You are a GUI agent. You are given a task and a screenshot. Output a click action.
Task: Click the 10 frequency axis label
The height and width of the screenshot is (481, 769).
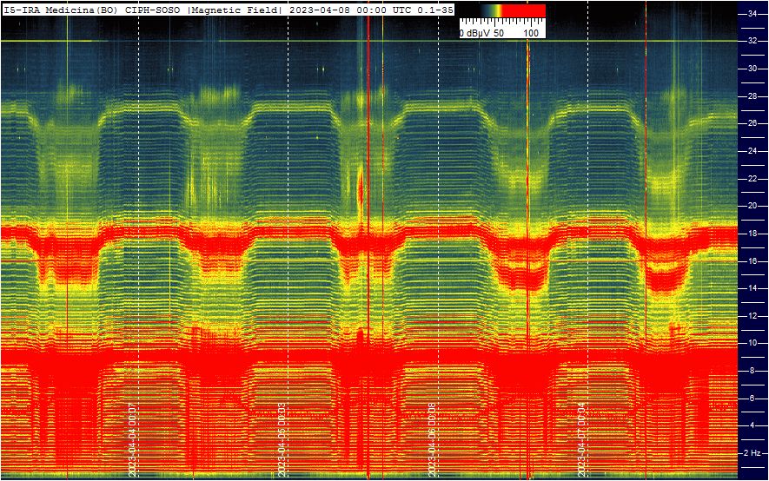pyautogui.click(x=752, y=343)
